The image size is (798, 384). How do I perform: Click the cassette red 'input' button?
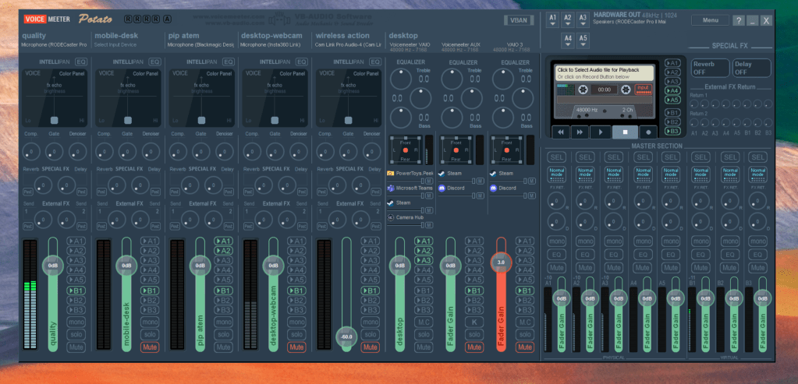[x=644, y=89]
